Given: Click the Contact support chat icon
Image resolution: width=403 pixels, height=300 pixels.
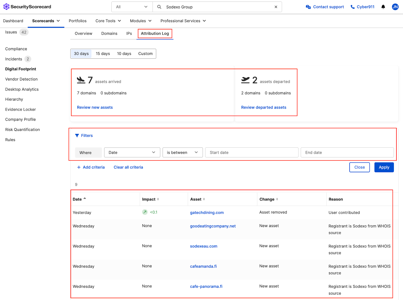Looking at the screenshot, I should [x=308, y=7].
